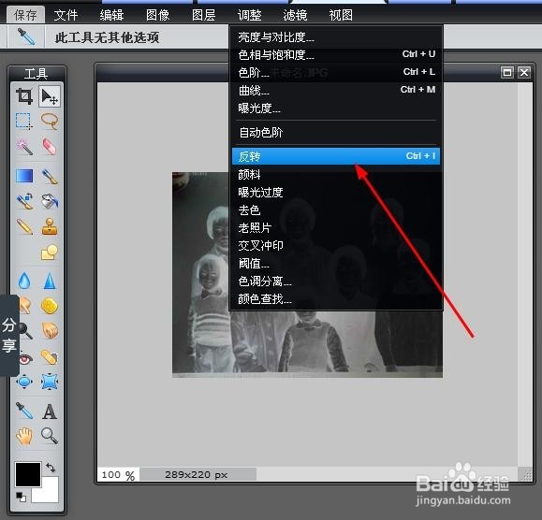Select the Pinch tool

click(50, 382)
